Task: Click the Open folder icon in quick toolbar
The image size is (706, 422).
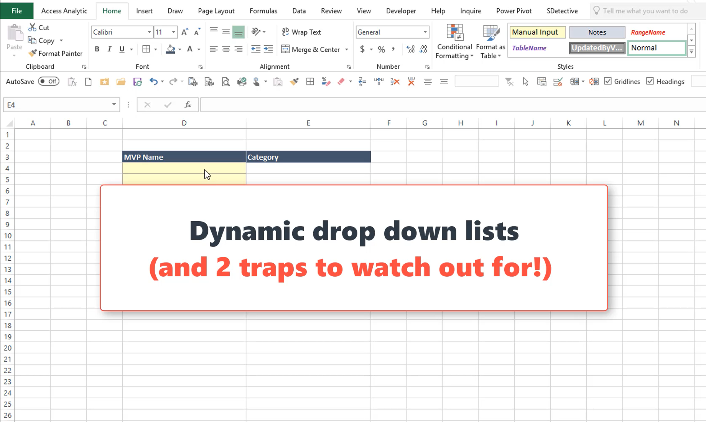Action: pyautogui.click(x=121, y=81)
